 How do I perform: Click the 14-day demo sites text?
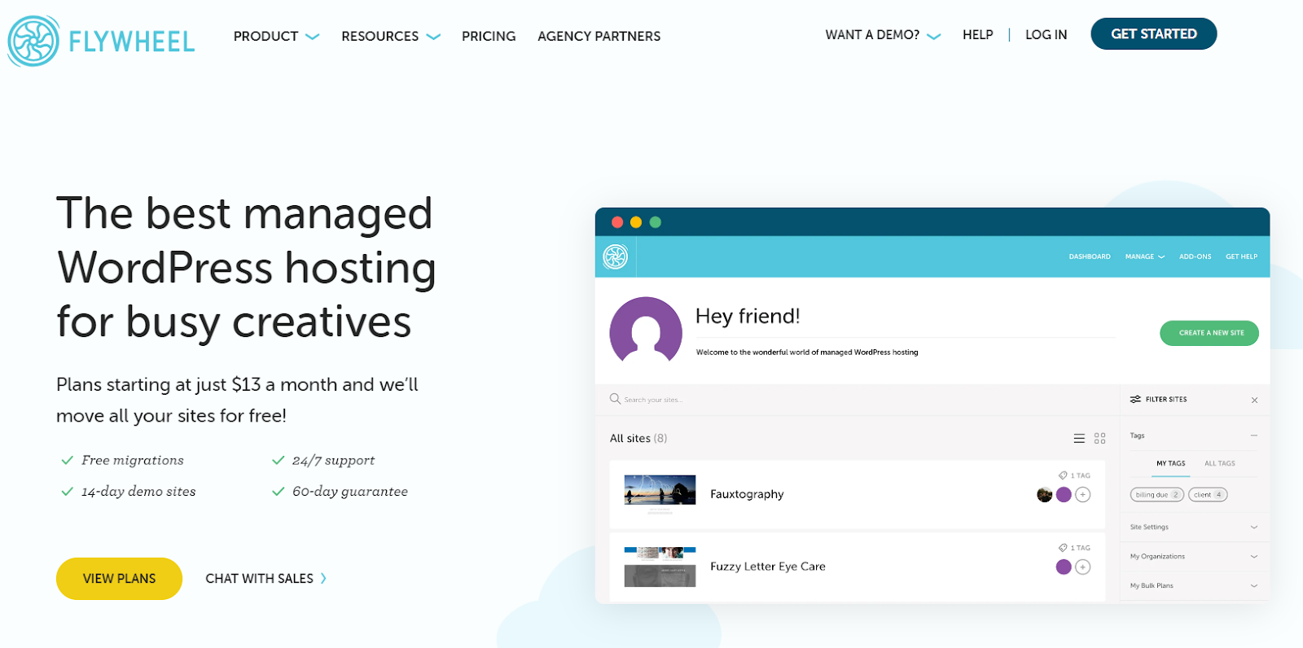(138, 491)
